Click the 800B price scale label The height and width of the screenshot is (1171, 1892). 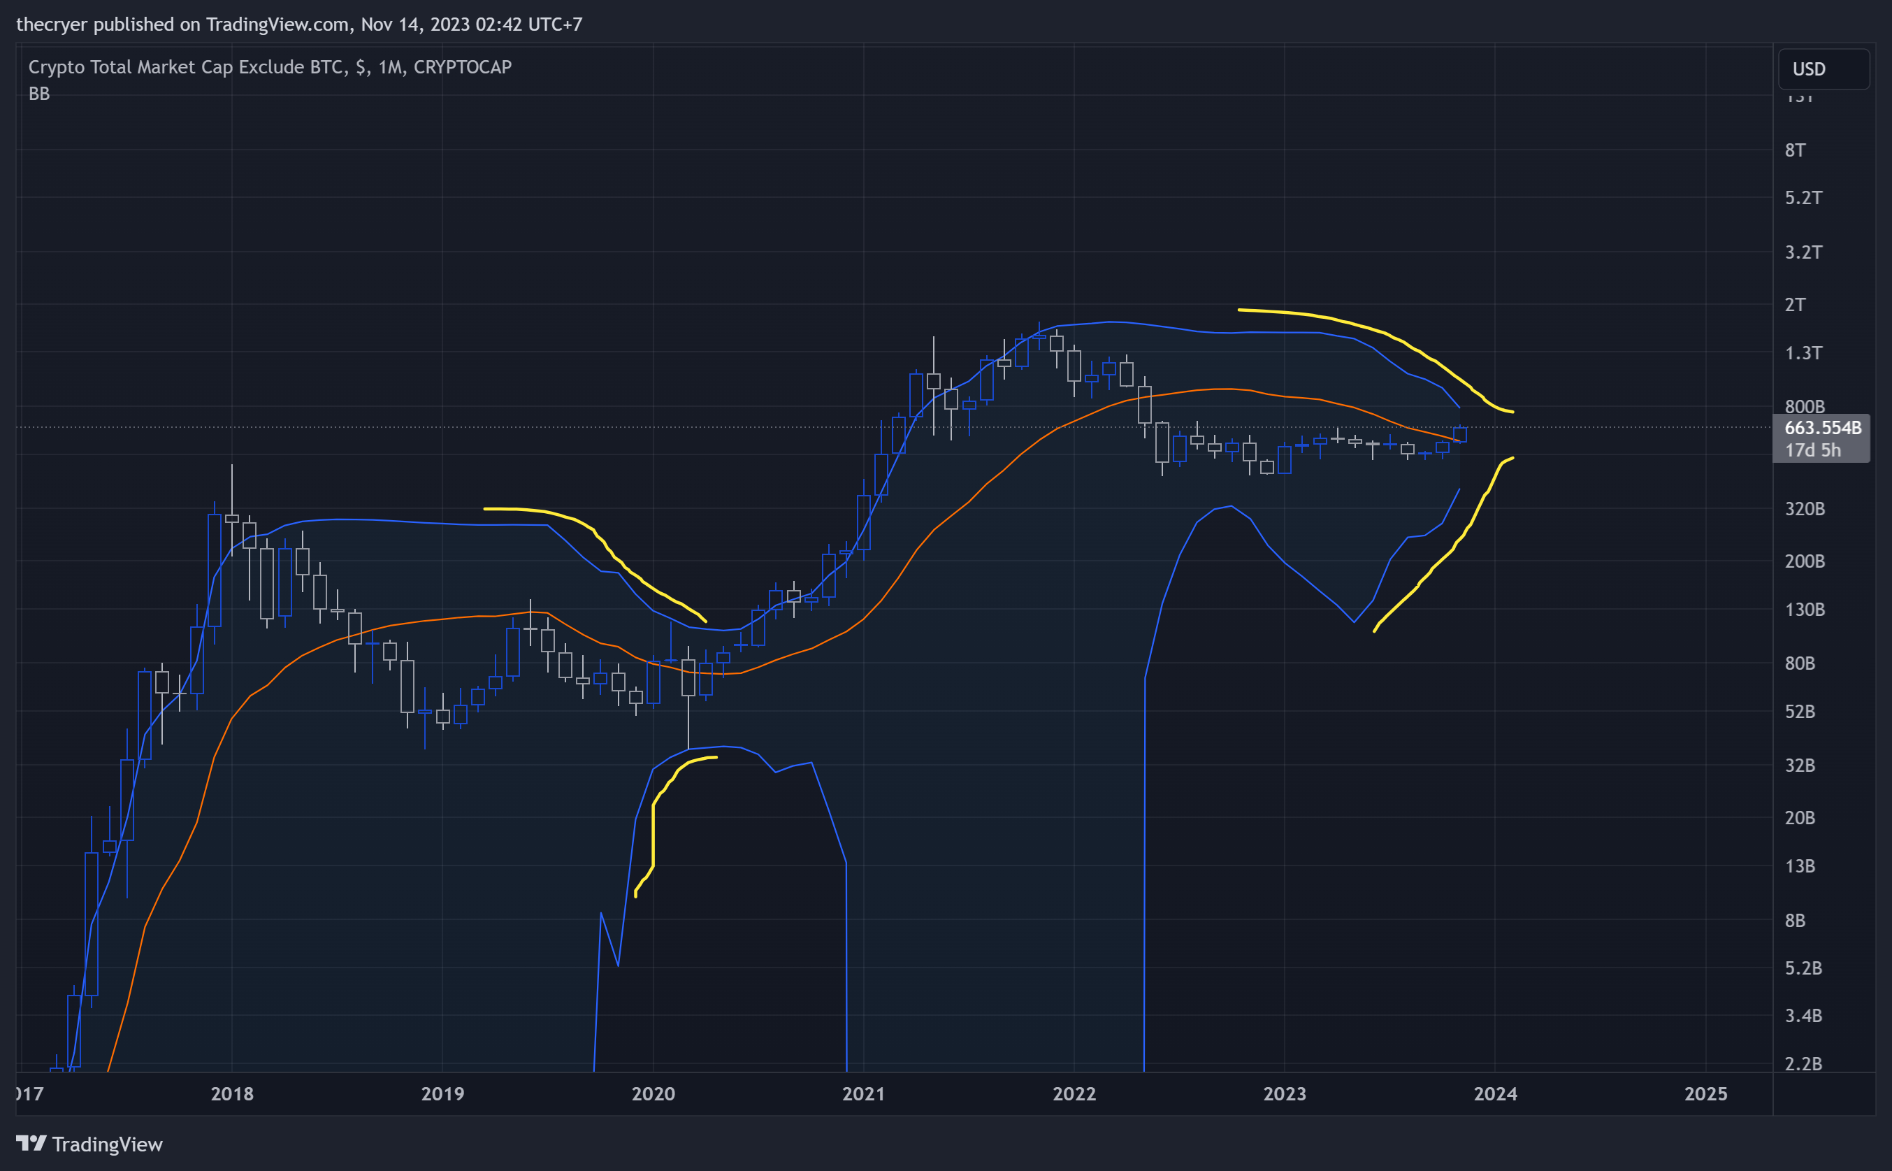[x=1805, y=407]
